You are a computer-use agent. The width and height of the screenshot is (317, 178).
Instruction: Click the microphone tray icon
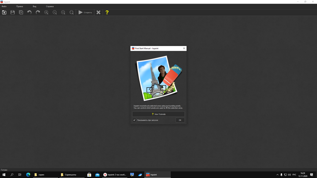[281, 175]
